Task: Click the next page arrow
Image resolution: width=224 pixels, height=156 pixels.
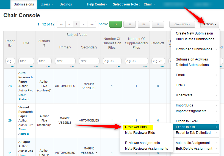Action: [84, 24]
